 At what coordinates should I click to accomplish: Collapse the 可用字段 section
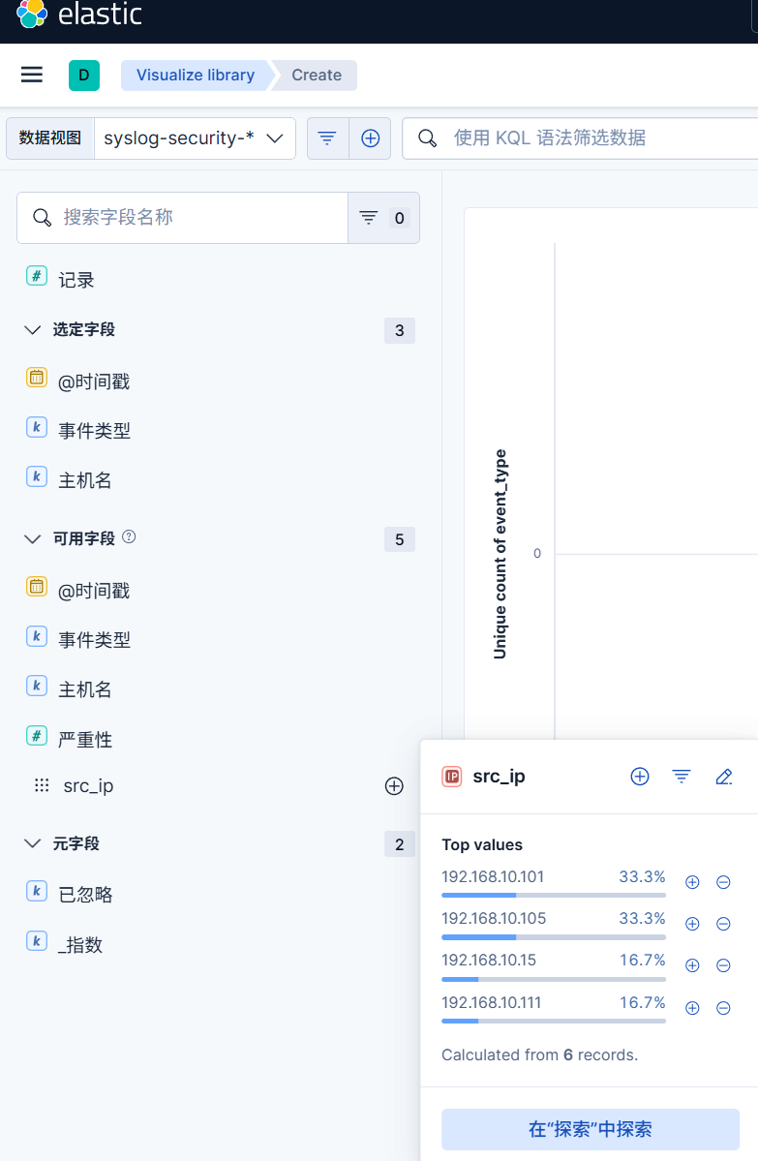[32, 538]
